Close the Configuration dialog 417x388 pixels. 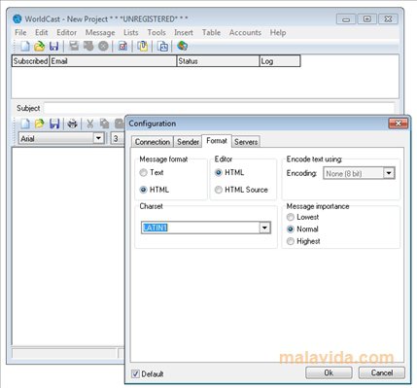399,123
